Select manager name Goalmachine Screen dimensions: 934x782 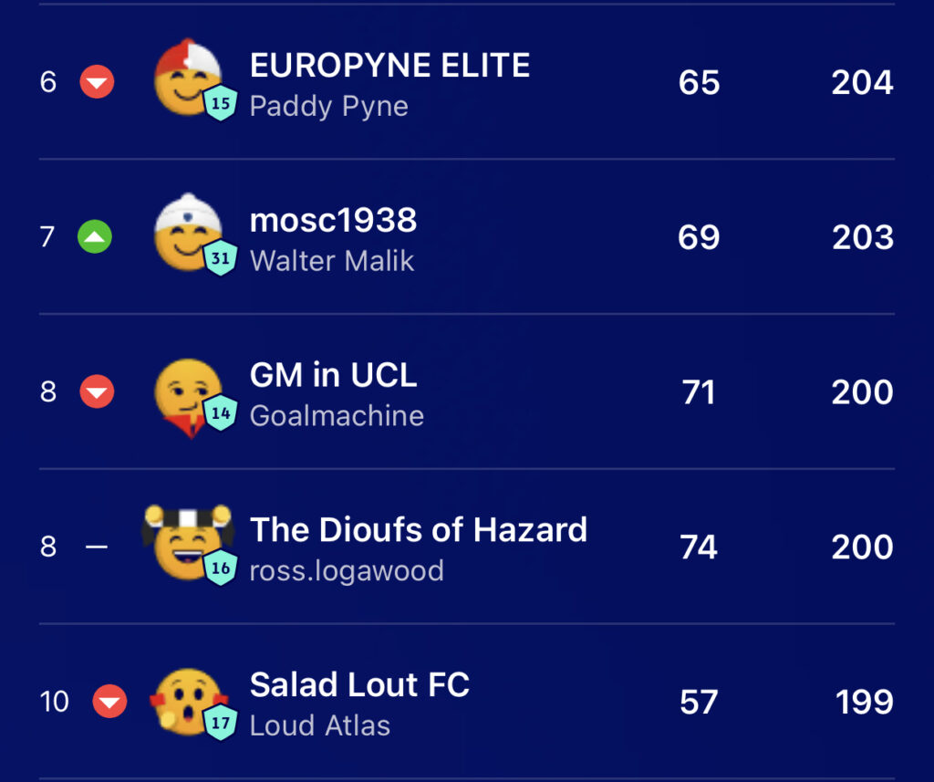pos(337,415)
